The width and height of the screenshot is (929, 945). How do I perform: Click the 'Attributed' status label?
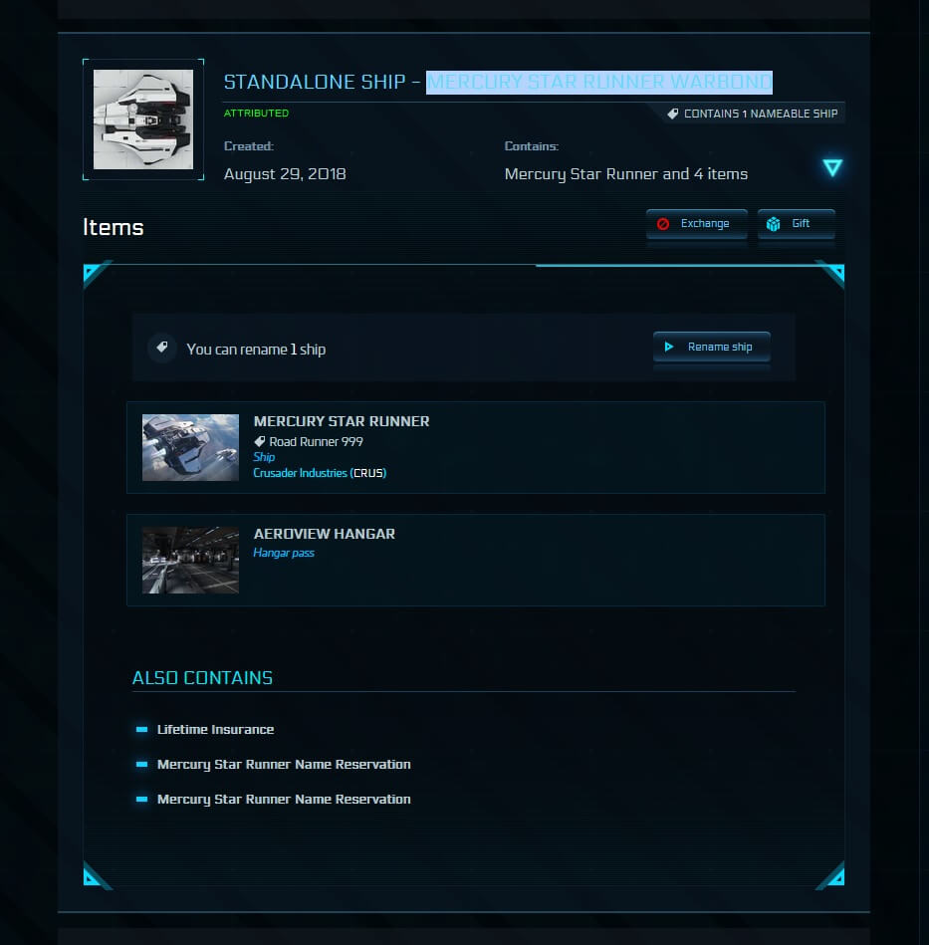click(x=256, y=114)
